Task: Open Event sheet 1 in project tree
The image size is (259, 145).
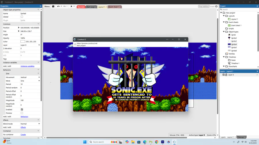Action: click(236, 26)
